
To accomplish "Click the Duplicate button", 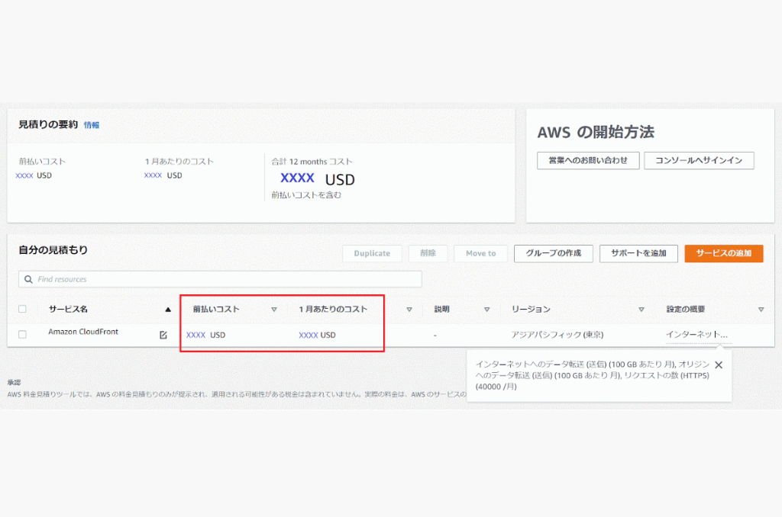I will (x=372, y=253).
